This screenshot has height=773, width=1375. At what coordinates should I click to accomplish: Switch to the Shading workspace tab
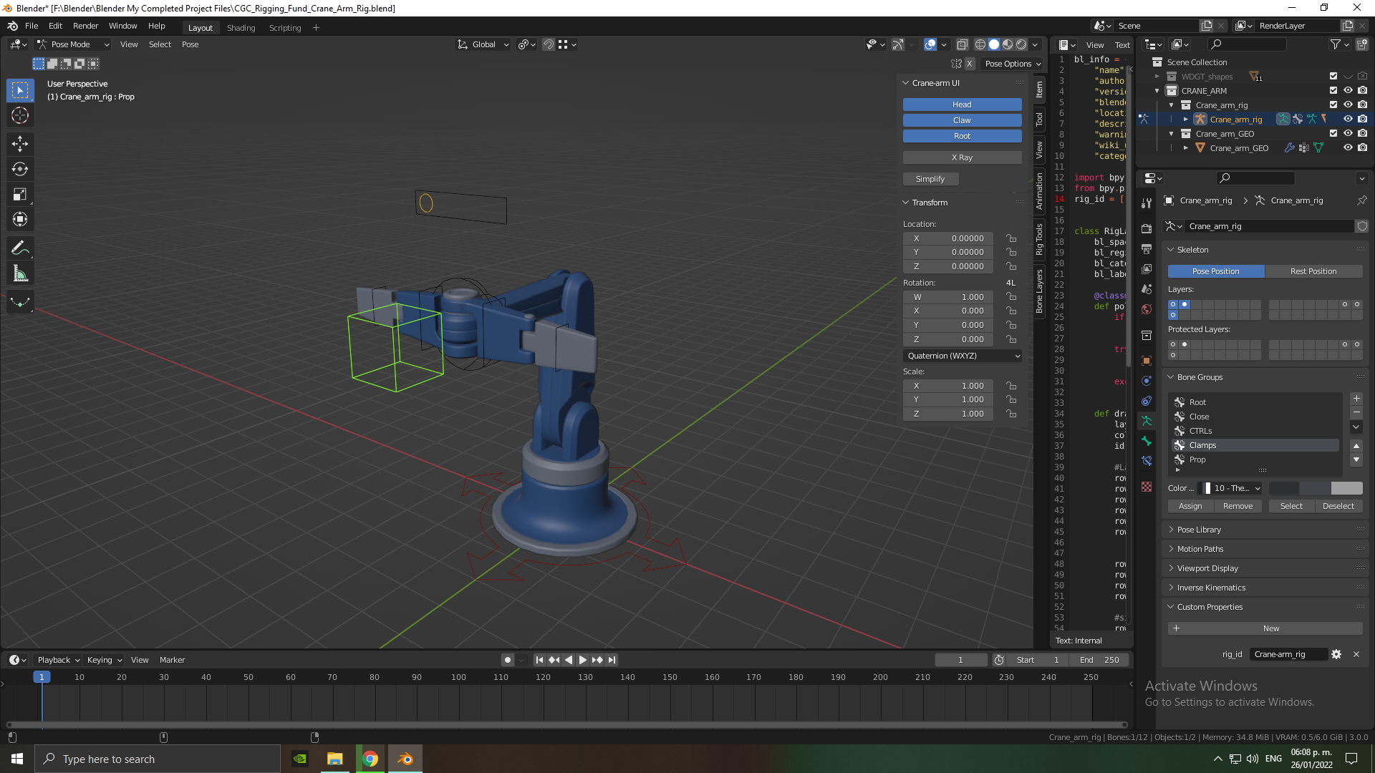(241, 28)
